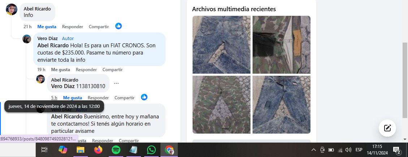Open the Windows Task View button
Screen dimensions: 408x157
tap(44, 150)
